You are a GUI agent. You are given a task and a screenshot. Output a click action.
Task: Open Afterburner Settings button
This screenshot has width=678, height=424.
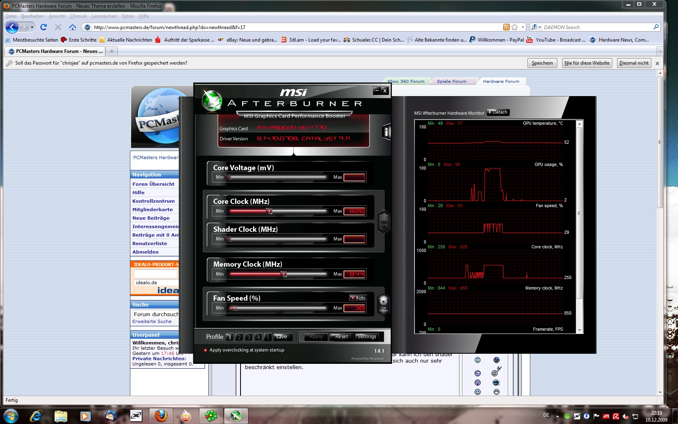point(366,337)
